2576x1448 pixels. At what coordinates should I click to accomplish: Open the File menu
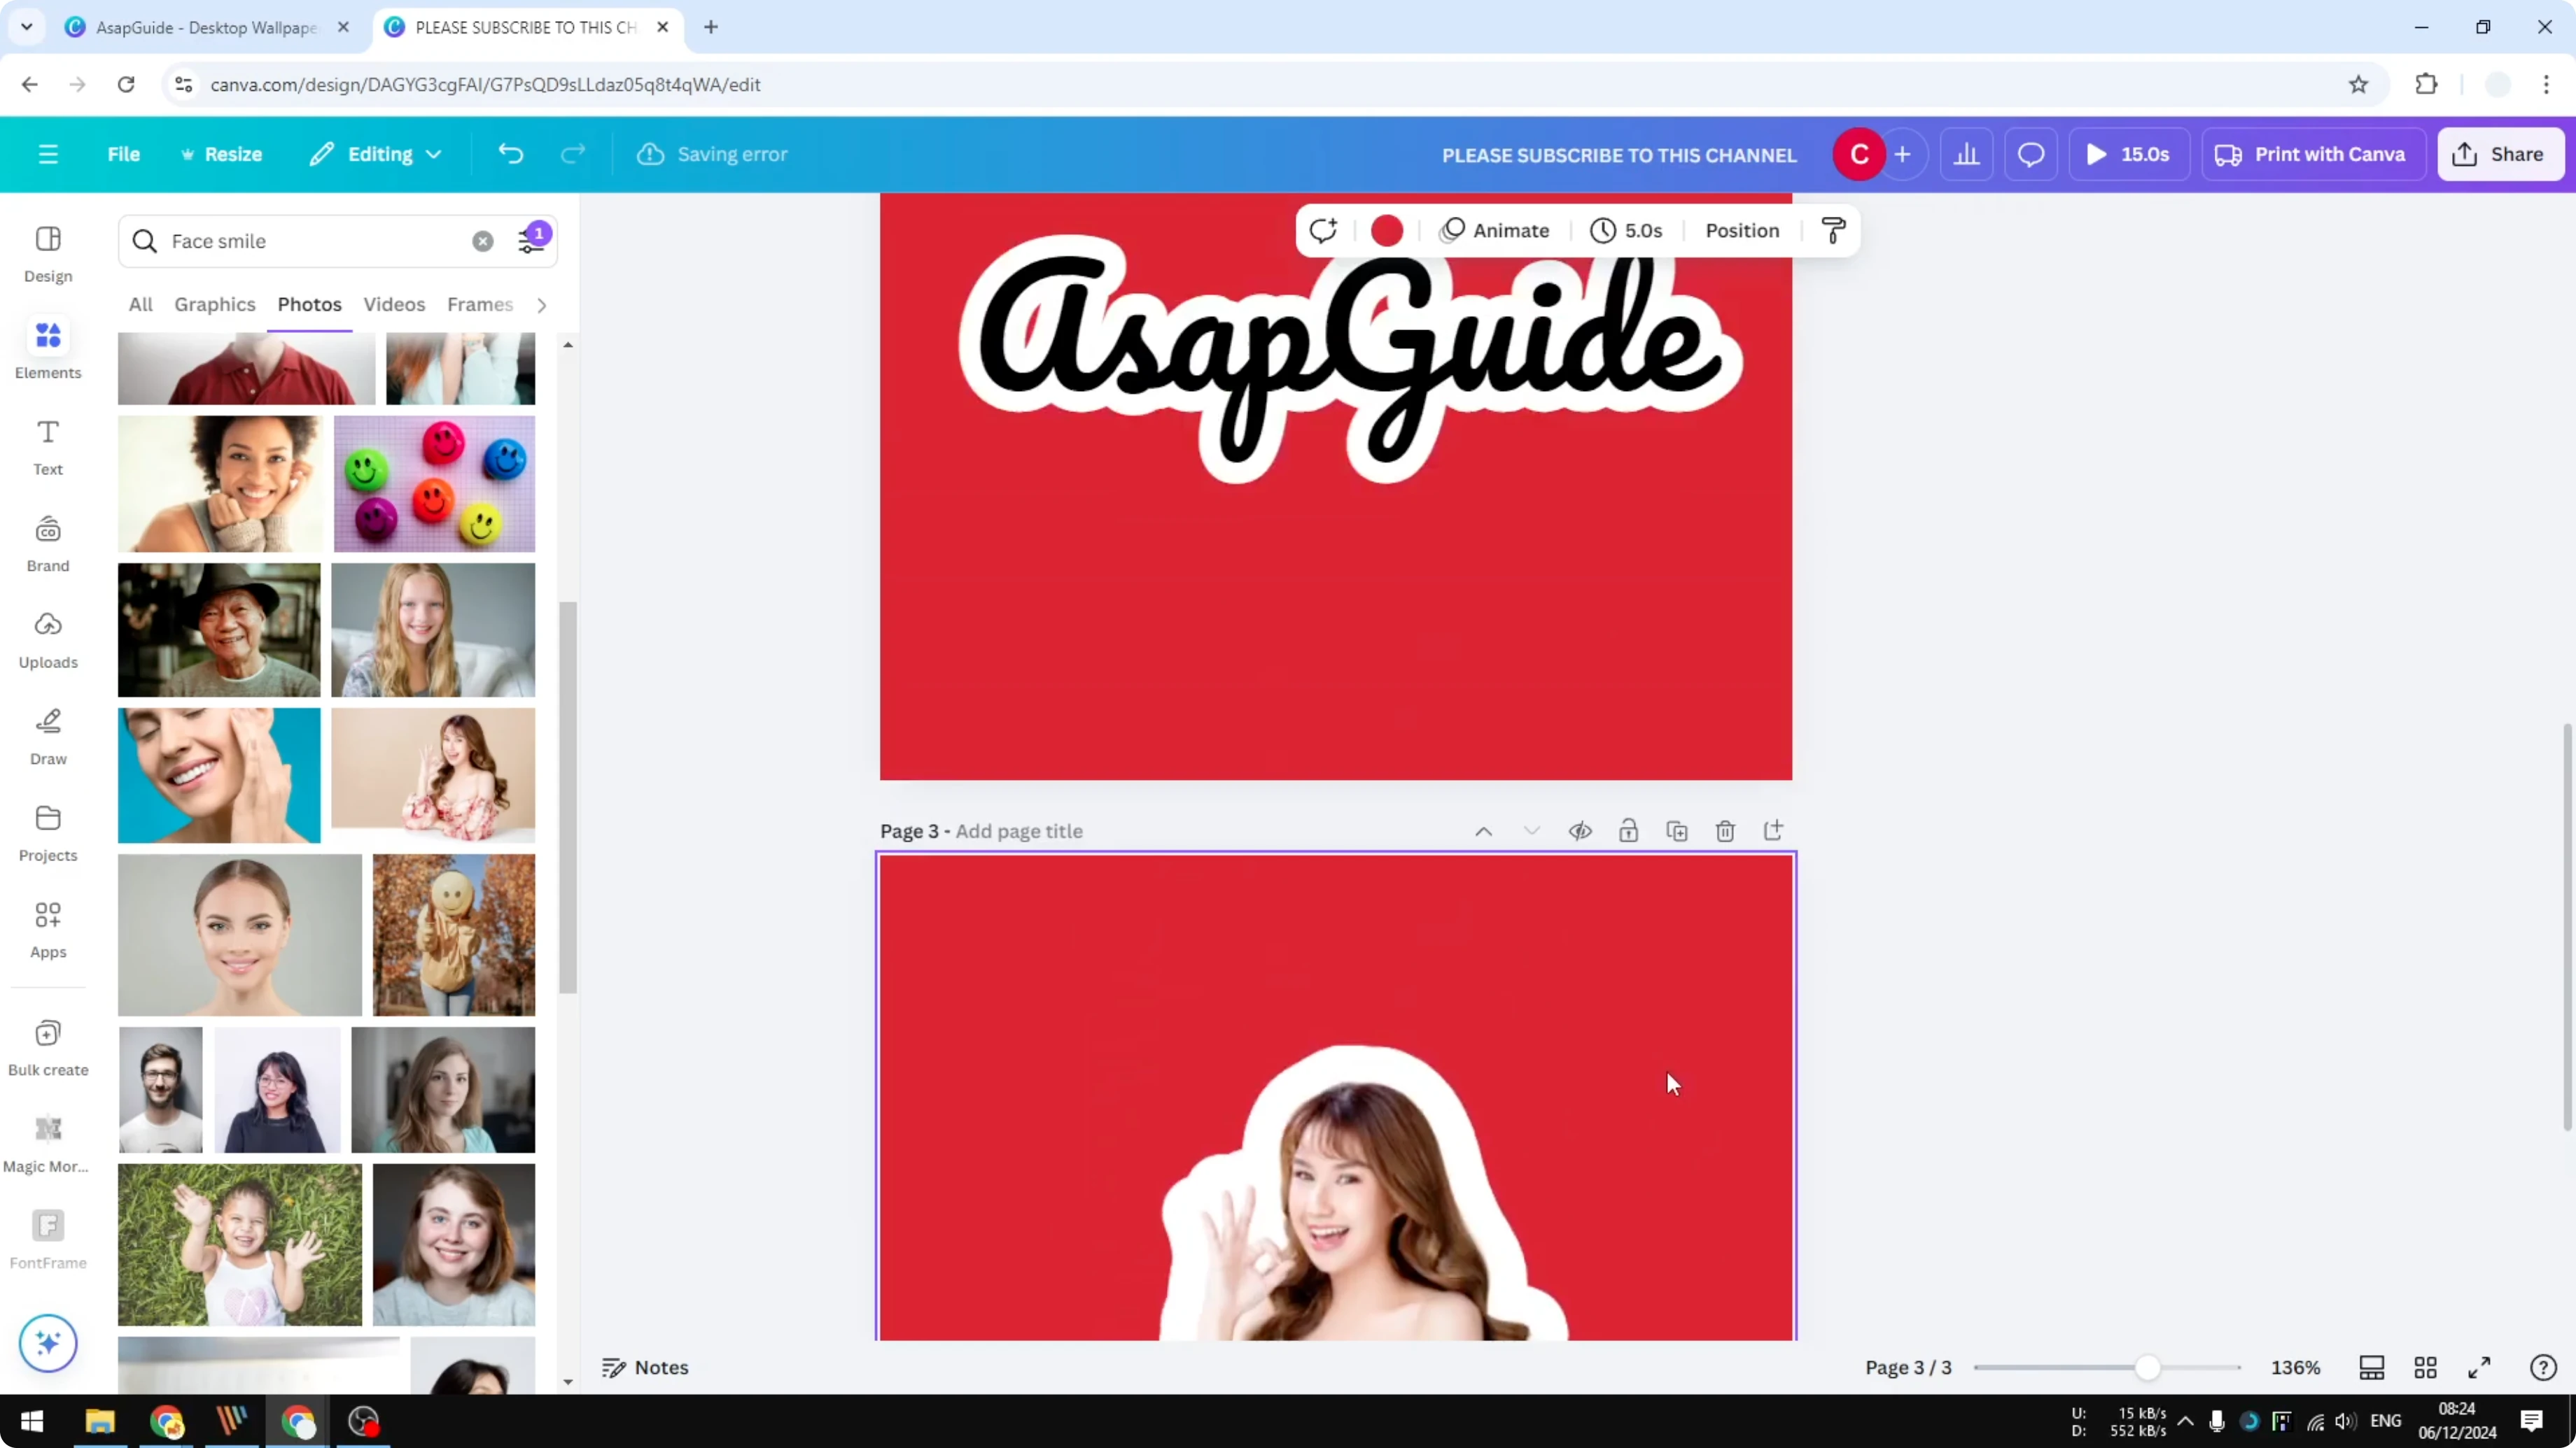click(124, 154)
